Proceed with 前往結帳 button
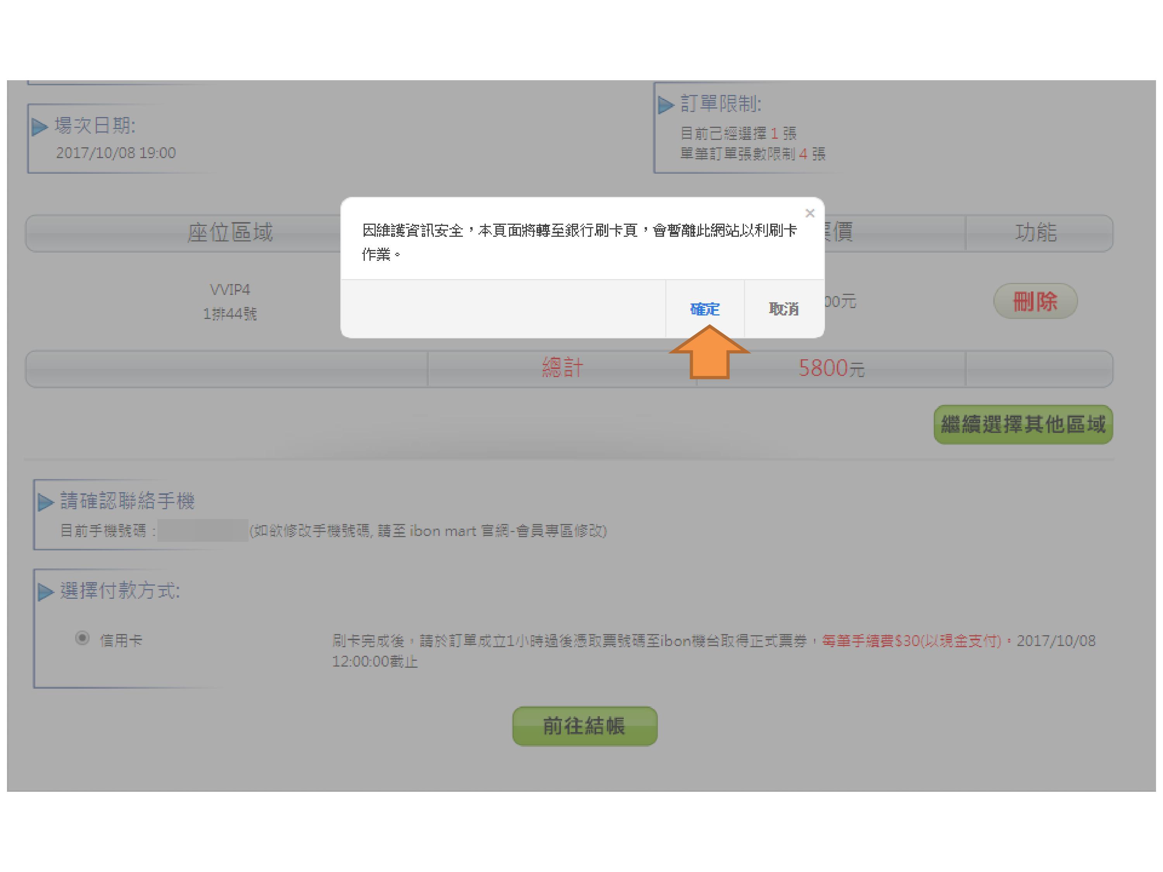 [x=585, y=726]
